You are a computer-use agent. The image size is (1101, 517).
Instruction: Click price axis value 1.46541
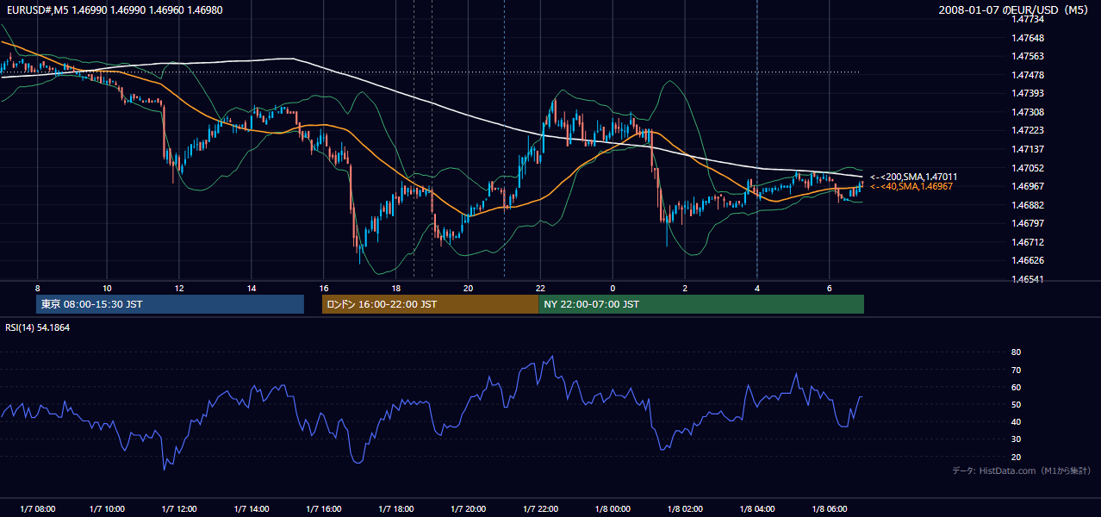[1028, 279]
